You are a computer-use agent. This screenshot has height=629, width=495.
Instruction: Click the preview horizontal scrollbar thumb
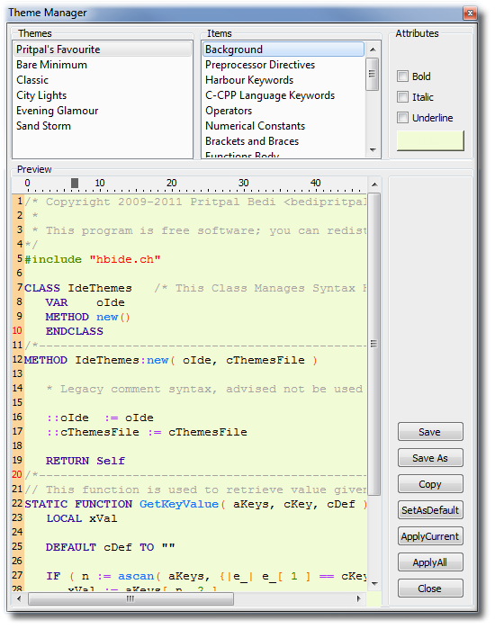coord(130,598)
